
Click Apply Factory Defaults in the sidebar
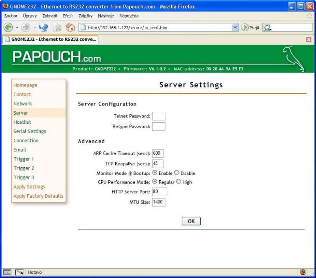click(38, 196)
